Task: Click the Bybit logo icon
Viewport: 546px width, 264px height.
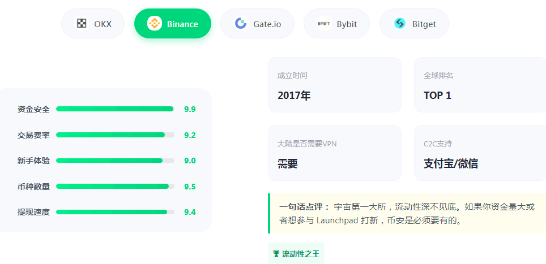Action: click(324, 24)
